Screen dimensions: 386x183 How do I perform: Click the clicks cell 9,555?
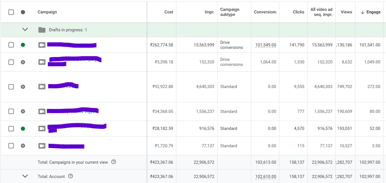299,86
